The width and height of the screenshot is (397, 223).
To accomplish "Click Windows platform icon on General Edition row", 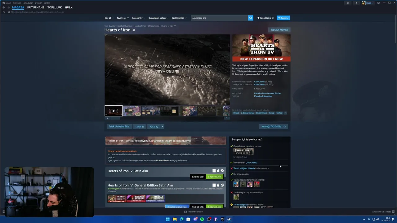I will (214, 185).
